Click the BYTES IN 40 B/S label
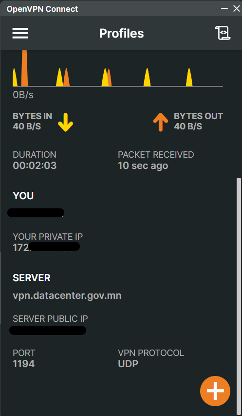242x416 pixels. (32, 121)
